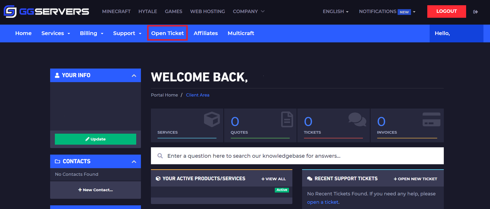Click the Quotes document icon tile
Viewport: 490px width, 209px height.
tap(287, 119)
